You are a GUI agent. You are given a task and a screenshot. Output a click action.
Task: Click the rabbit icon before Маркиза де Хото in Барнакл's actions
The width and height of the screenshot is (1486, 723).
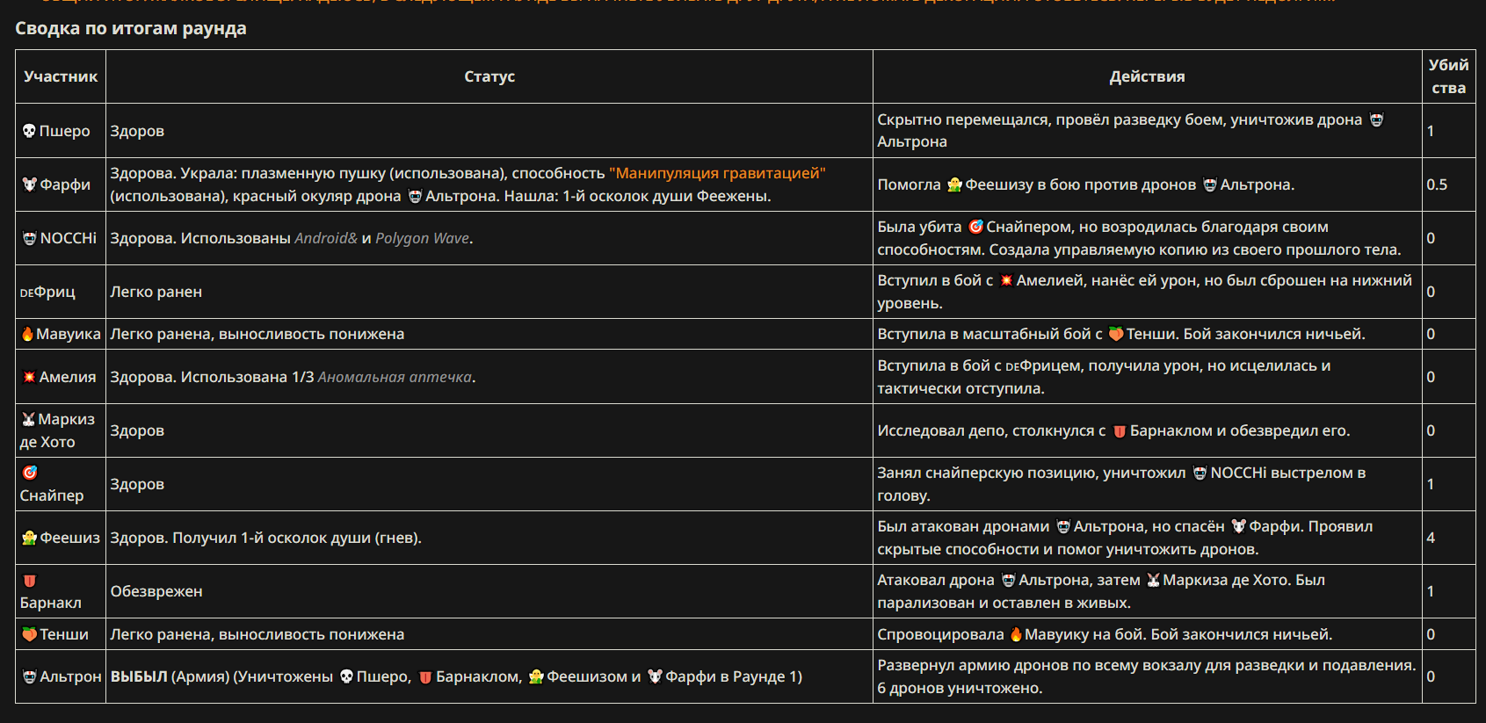(x=1153, y=580)
